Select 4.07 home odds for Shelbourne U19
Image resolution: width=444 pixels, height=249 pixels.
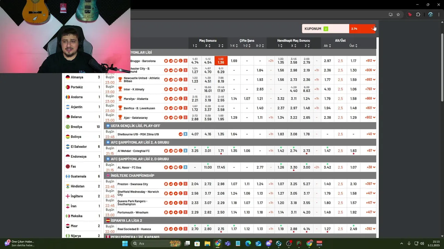tap(195, 134)
